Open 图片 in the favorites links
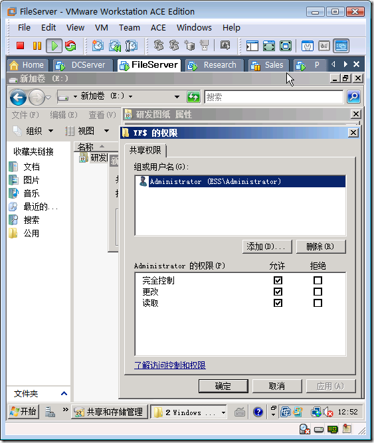The width and height of the screenshot is (374, 443). click(31, 180)
